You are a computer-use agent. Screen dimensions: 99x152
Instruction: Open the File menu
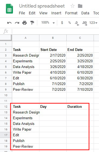(22, 13)
